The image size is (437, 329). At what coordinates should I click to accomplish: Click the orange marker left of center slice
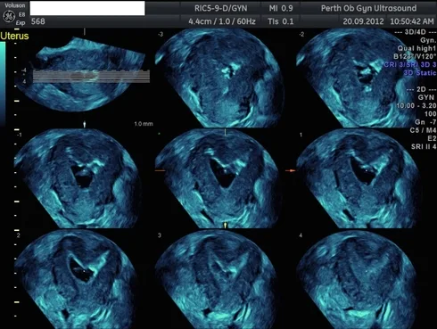click(x=160, y=170)
